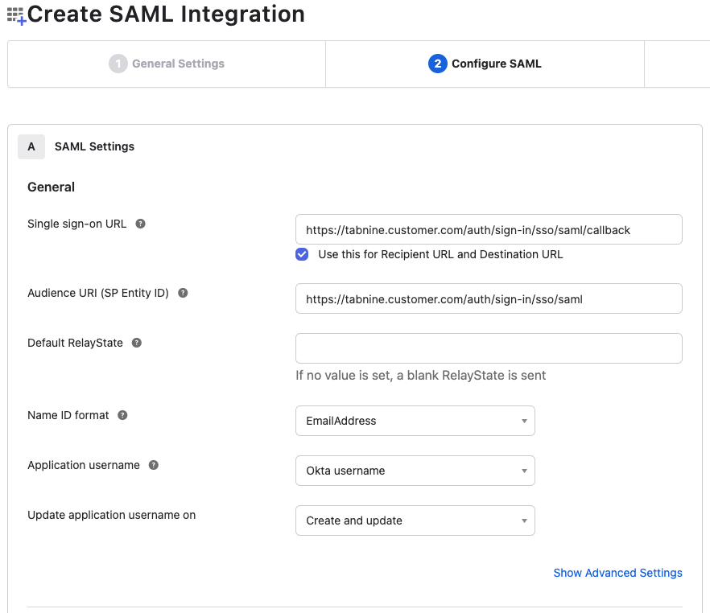
Task: Click the step 2 number badge
Action: [x=437, y=64]
